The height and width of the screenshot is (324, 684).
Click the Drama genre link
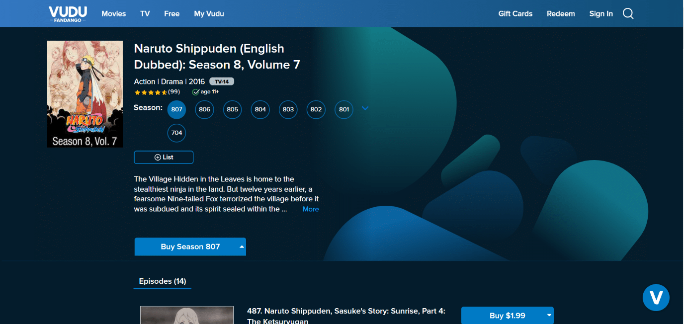coord(172,81)
